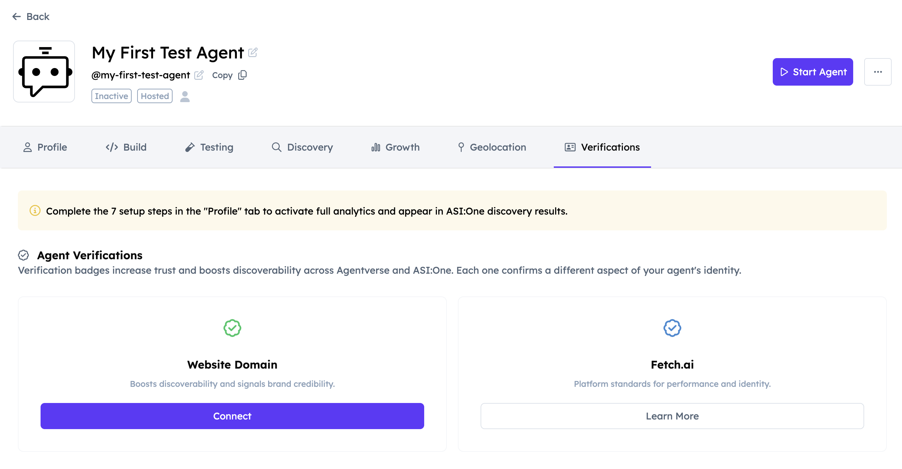The width and height of the screenshot is (902, 469).
Task: Go to the Discovery tab
Action: coord(302,147)
